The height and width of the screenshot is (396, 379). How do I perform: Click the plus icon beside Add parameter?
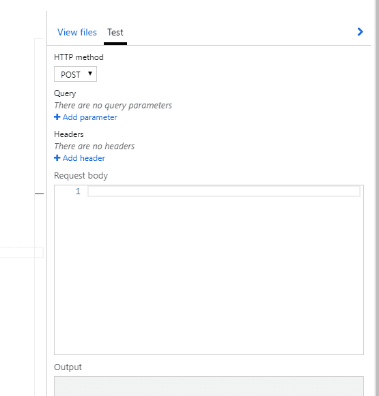[x=57, y=117]
